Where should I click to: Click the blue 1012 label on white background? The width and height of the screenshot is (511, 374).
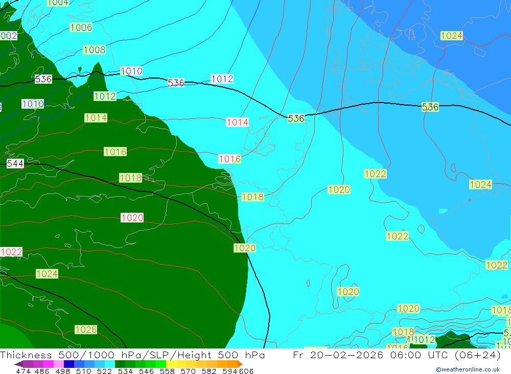222,79
